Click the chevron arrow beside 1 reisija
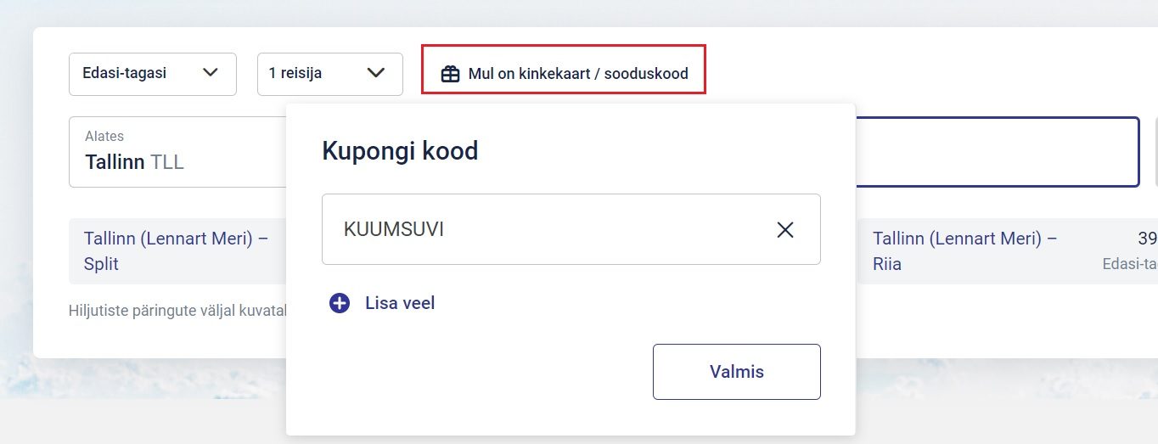This screenshot has height=444, width=1158. tap(376, 72)
